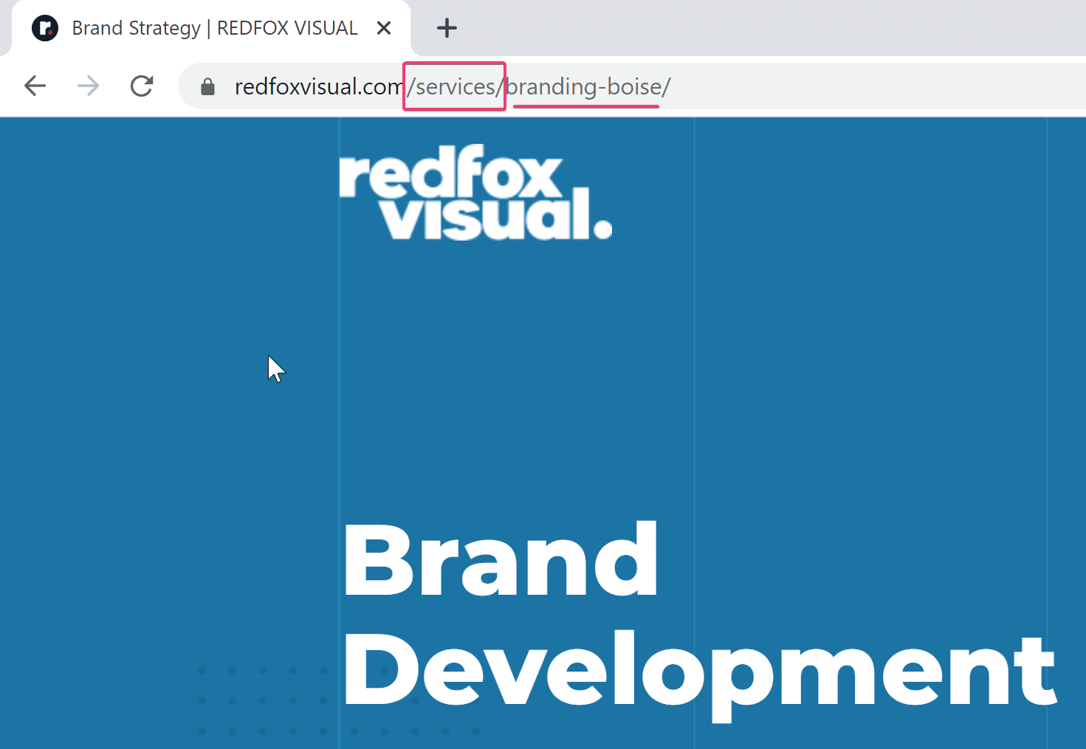Select the highlighted /services/ URL segment
The image size is (1086, 749).
[x=454, y=86]
